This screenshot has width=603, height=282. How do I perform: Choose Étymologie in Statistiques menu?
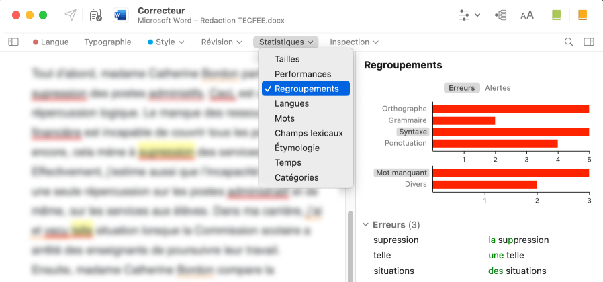tap(297, 148)
